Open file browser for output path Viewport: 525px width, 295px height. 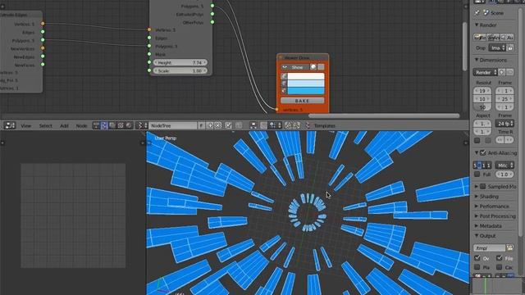click(509, 247)
